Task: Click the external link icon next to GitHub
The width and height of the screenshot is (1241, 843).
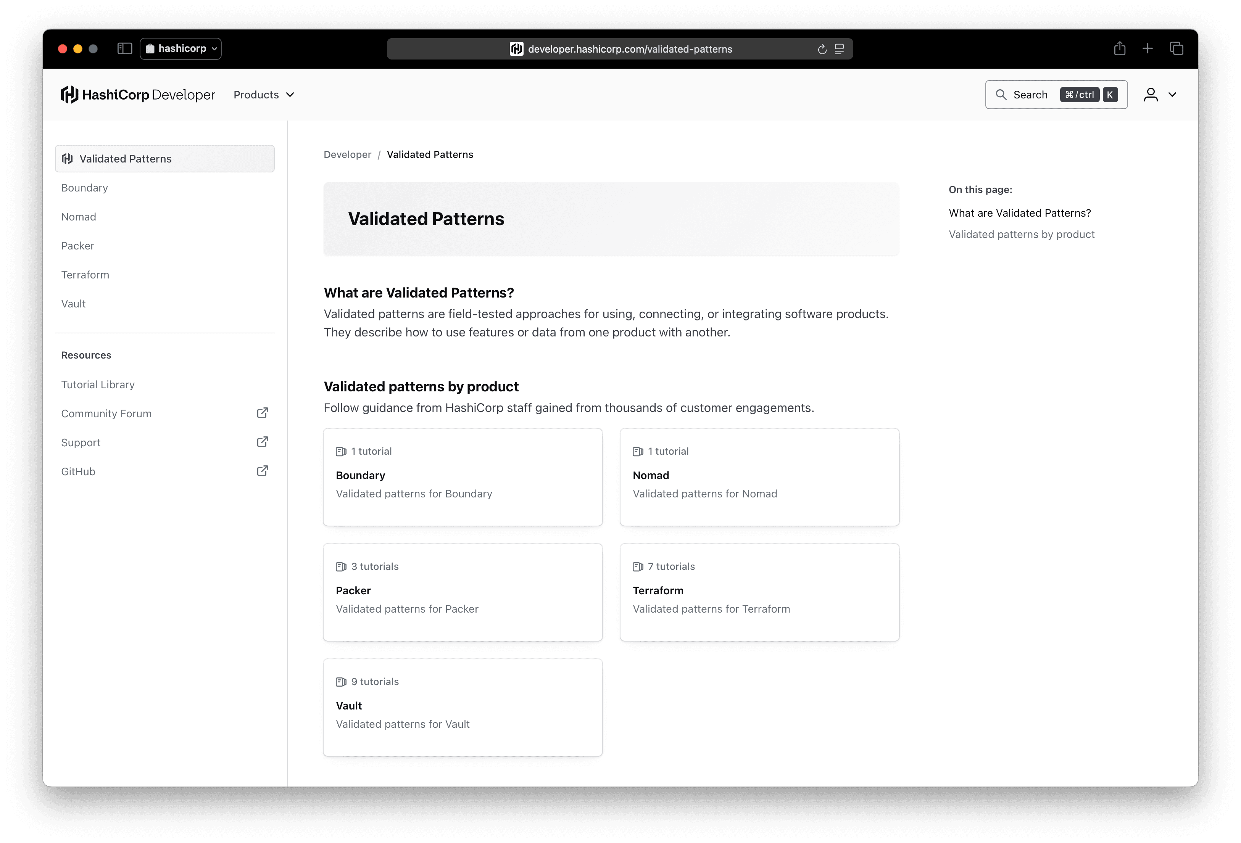Action: (x=262, y=470)
